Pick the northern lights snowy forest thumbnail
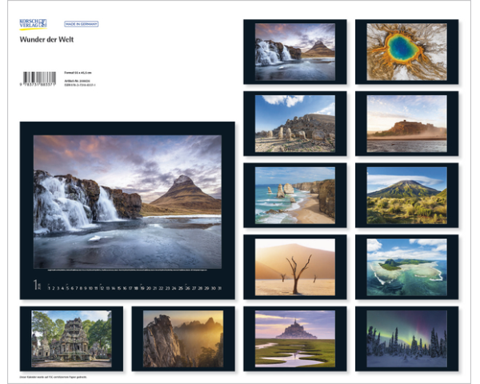The width and height of the screenshot is (480, 384). click(406, 338)
